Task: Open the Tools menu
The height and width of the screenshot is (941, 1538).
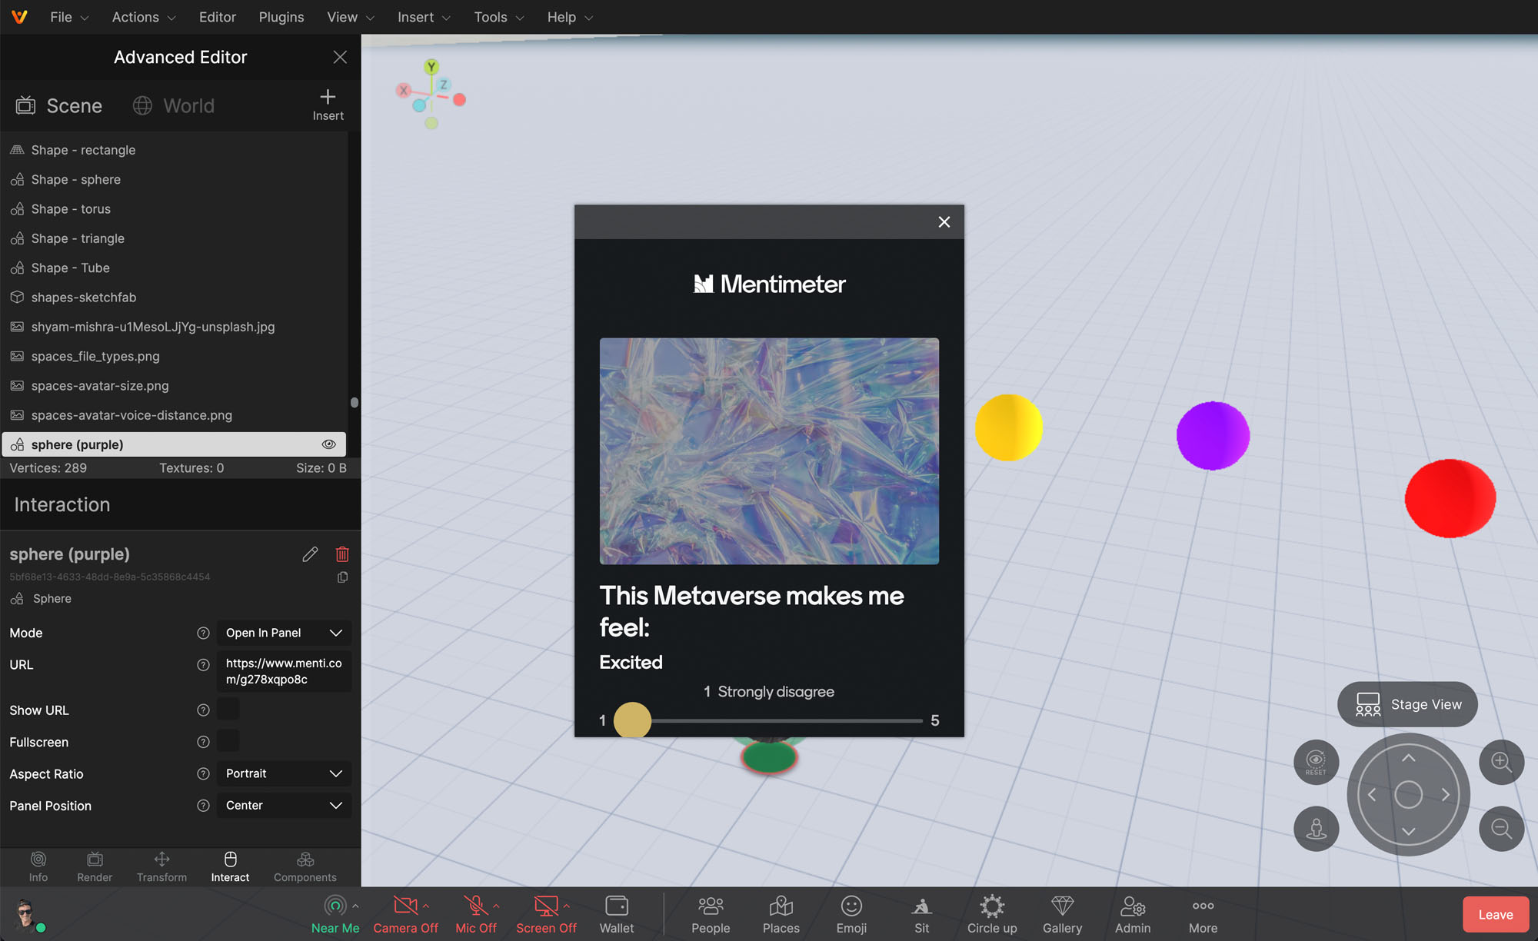Action: coord(499,17)
